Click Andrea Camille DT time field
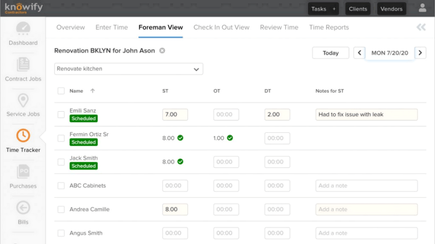Viewport: 435px width, 244px height. pos(277,210)
